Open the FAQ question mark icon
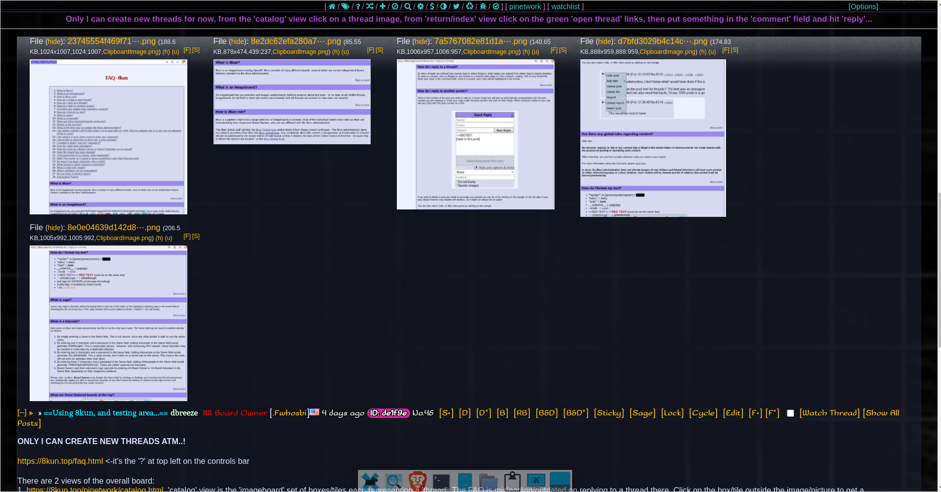Screen dimensions: 941x492 [x=358, y=6]
